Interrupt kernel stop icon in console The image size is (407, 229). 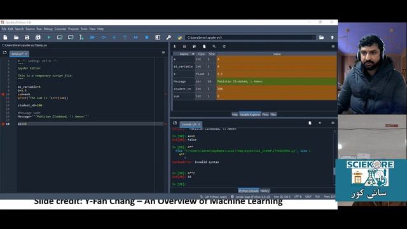320,123
